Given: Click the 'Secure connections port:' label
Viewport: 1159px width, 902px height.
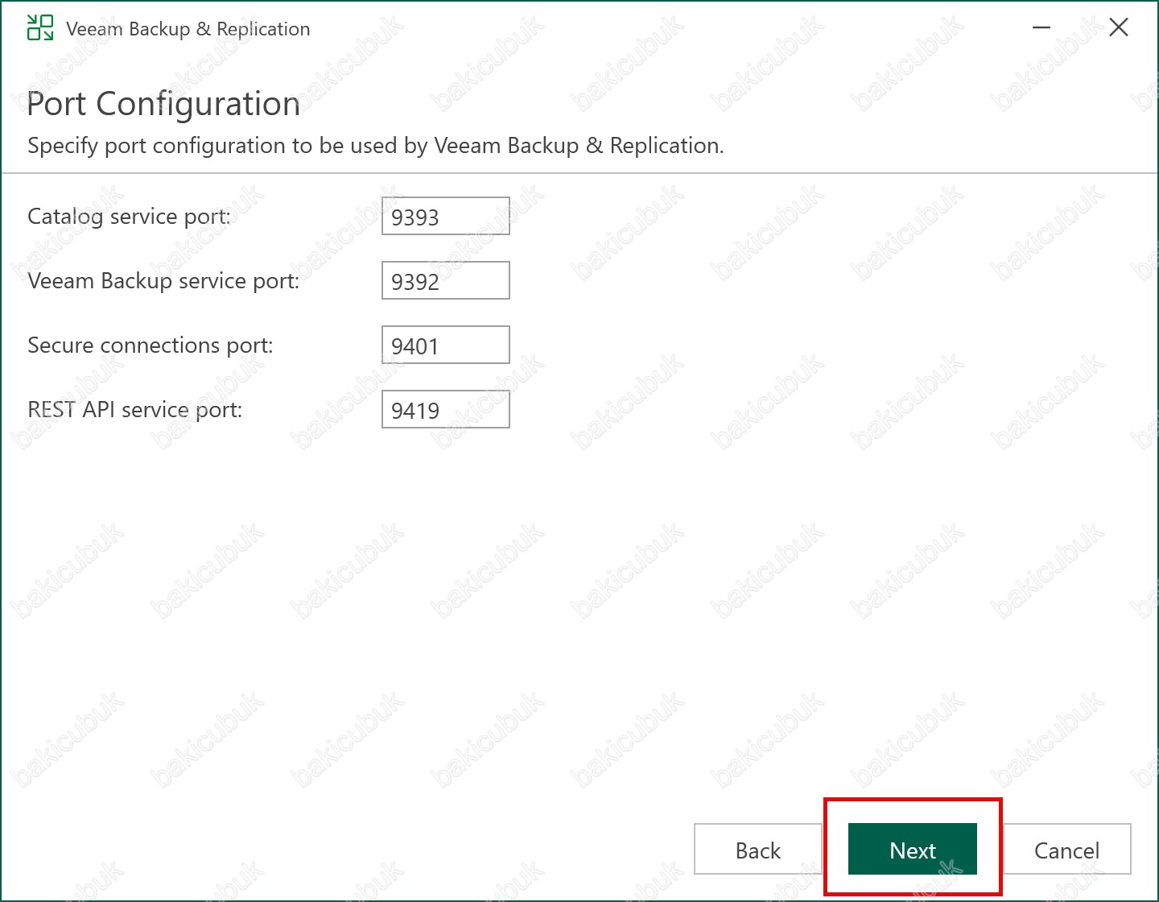Looking at the screenshot, I should (151, 345).
